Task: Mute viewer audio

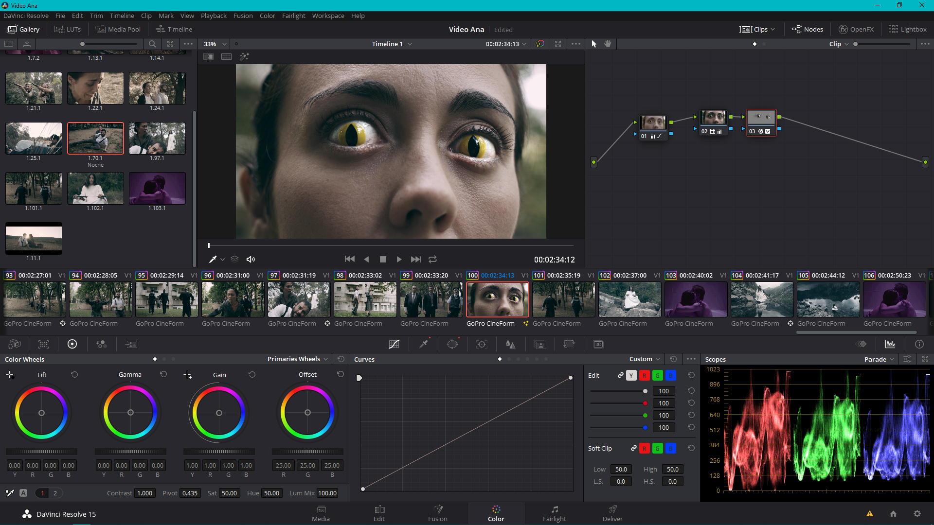Action: tap(251, 259)
